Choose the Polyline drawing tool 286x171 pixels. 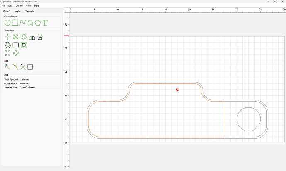click(x=23, y=23)
